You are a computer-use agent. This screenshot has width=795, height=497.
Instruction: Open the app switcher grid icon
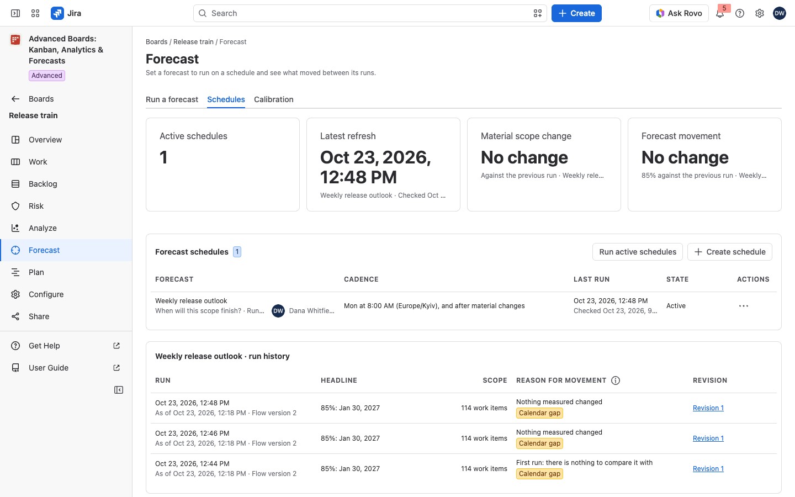pos(35,13)
